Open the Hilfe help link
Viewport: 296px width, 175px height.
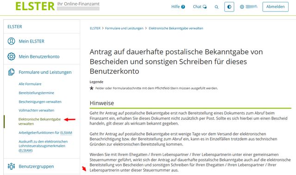tap(178, 6)
